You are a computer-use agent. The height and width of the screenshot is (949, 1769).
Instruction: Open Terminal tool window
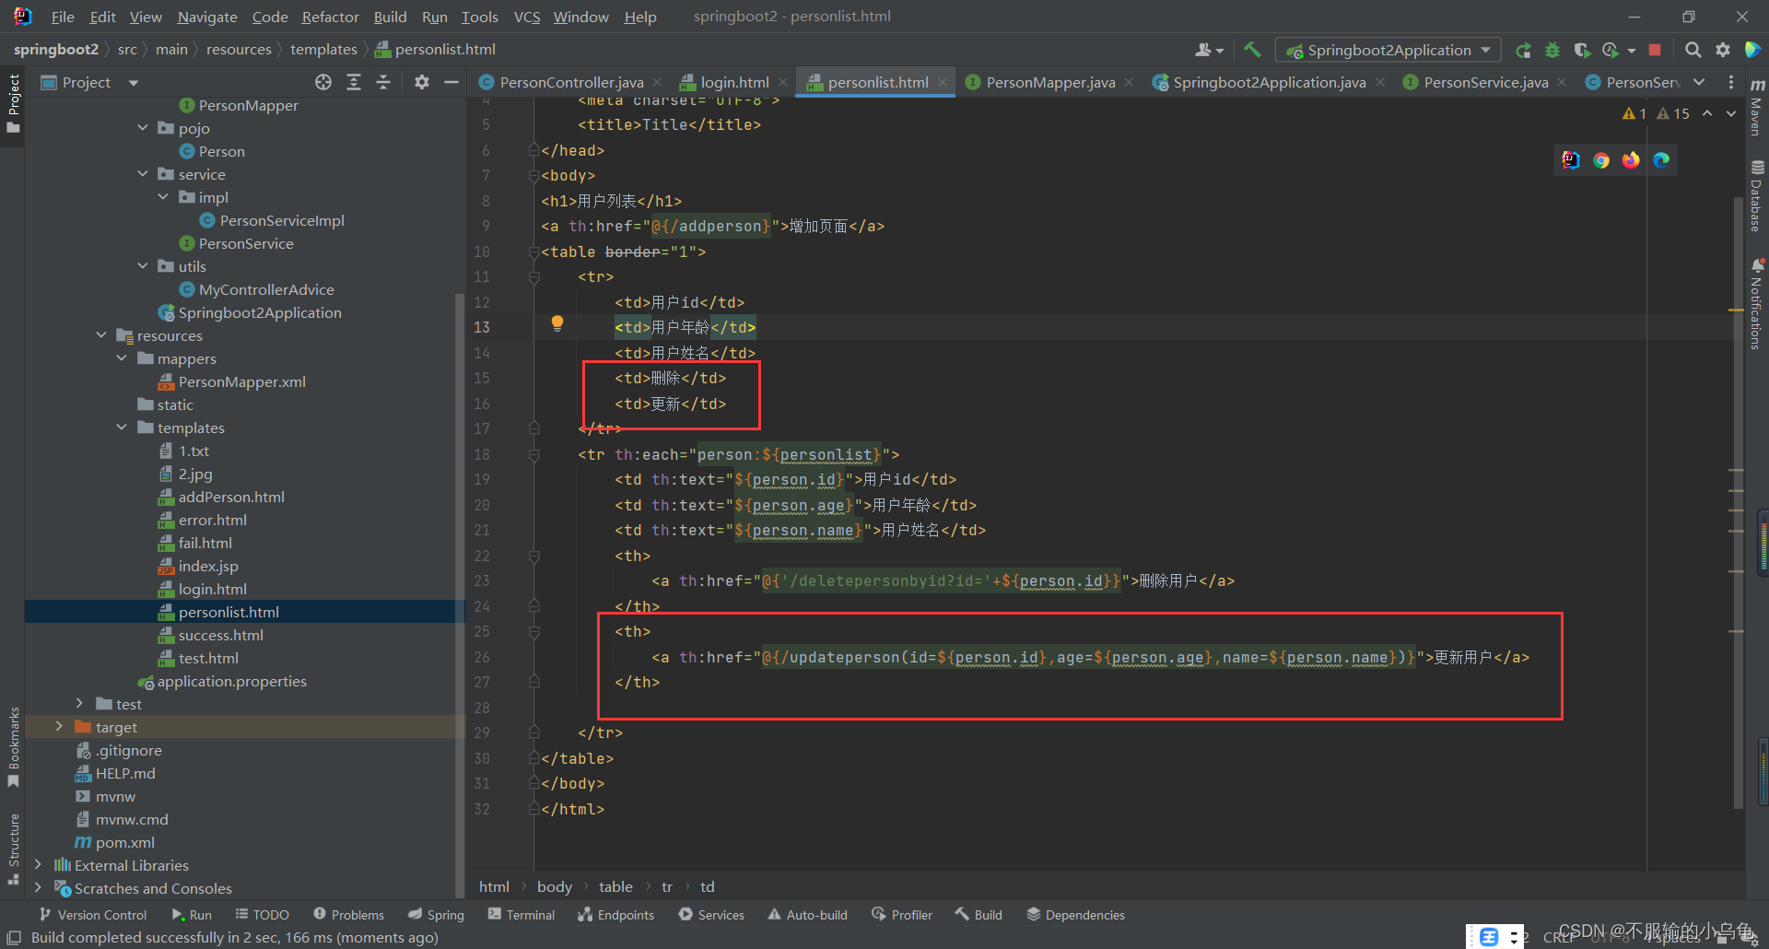point(521,915)
